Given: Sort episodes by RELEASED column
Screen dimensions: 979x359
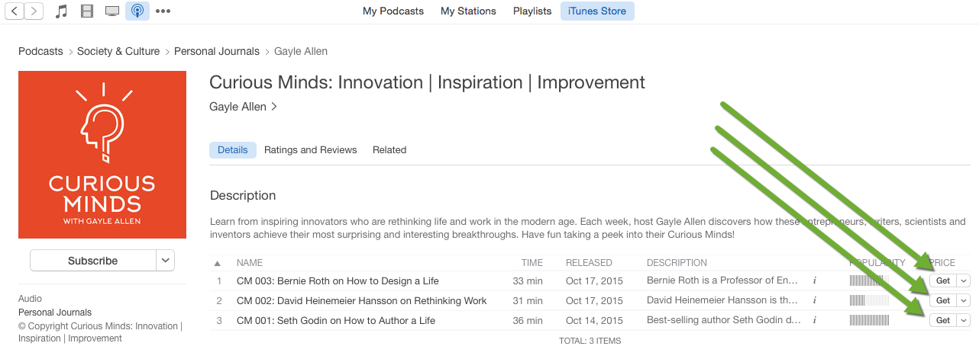Looking at the screenshot, I should point(589,263).
